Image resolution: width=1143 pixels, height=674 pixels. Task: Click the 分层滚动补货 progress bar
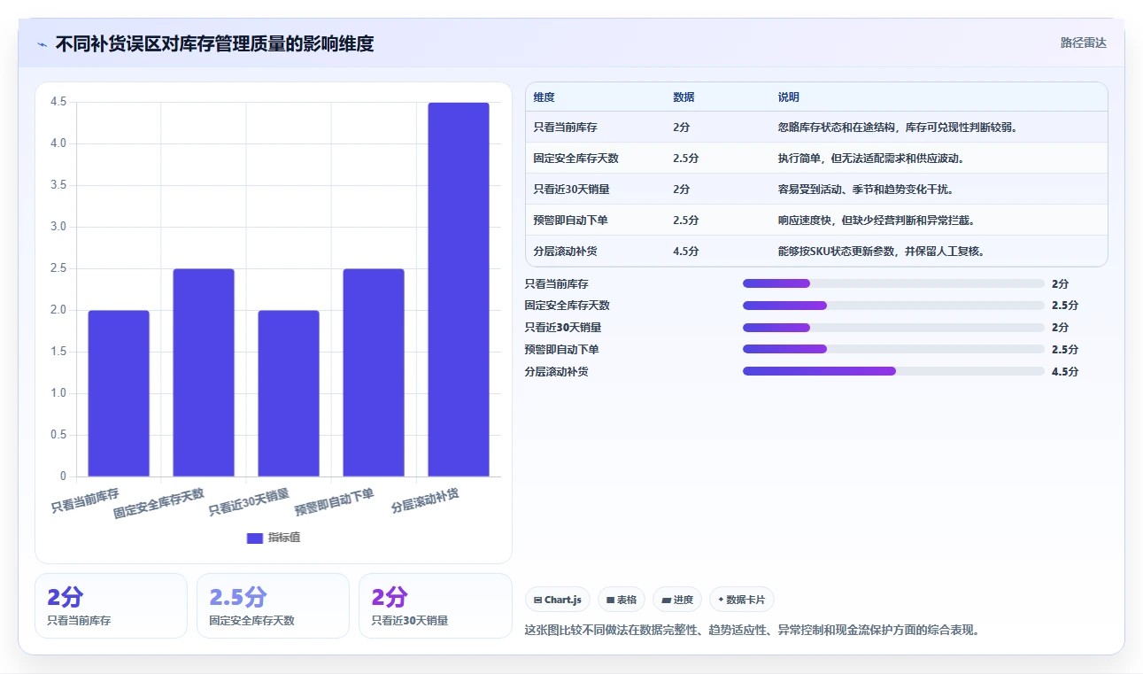(893, 372)
